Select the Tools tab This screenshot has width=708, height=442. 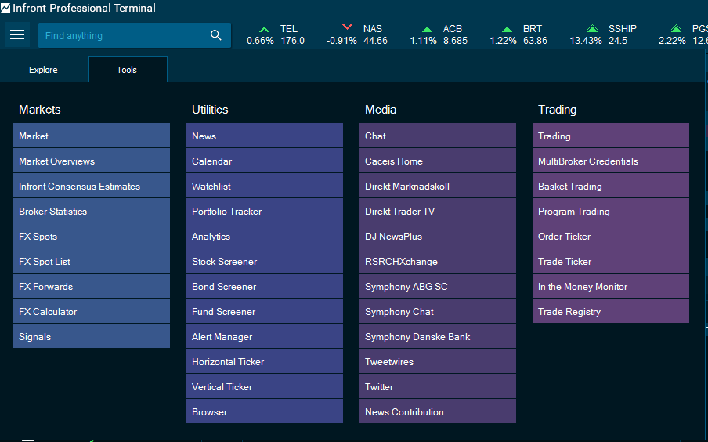coord(127,70)
